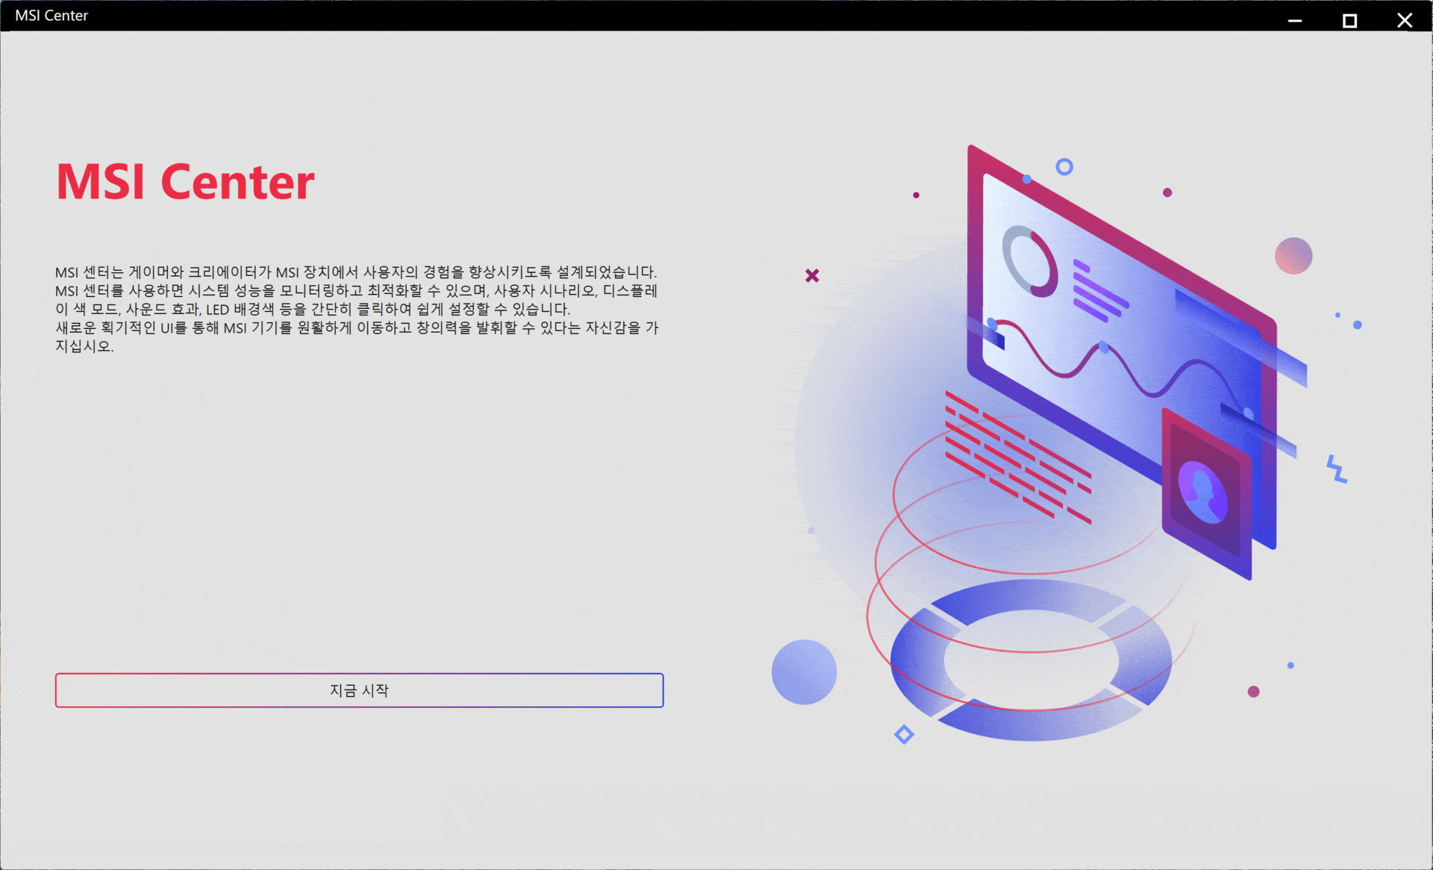Click the 지금 시작 start button
The height and width of the screenshot is (870, 1433).
coord(359,690)
